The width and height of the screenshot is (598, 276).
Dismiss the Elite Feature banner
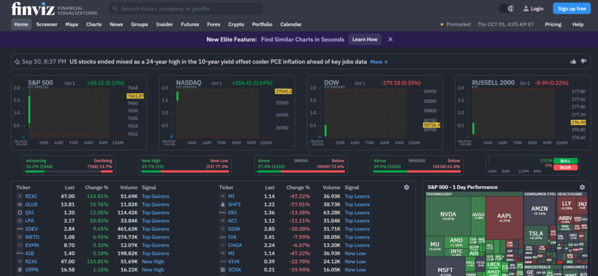(391, 39)
